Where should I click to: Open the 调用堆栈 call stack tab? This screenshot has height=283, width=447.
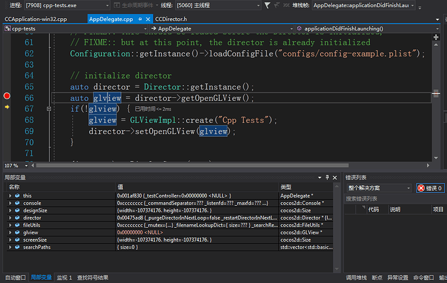357,277
